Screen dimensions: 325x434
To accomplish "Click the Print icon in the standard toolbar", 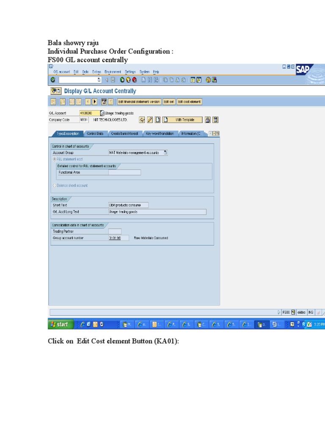I will [143, 80].
